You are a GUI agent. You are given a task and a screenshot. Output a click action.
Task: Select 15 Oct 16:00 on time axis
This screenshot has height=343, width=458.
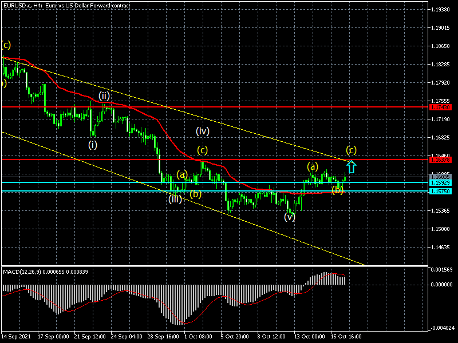[345, 337]
